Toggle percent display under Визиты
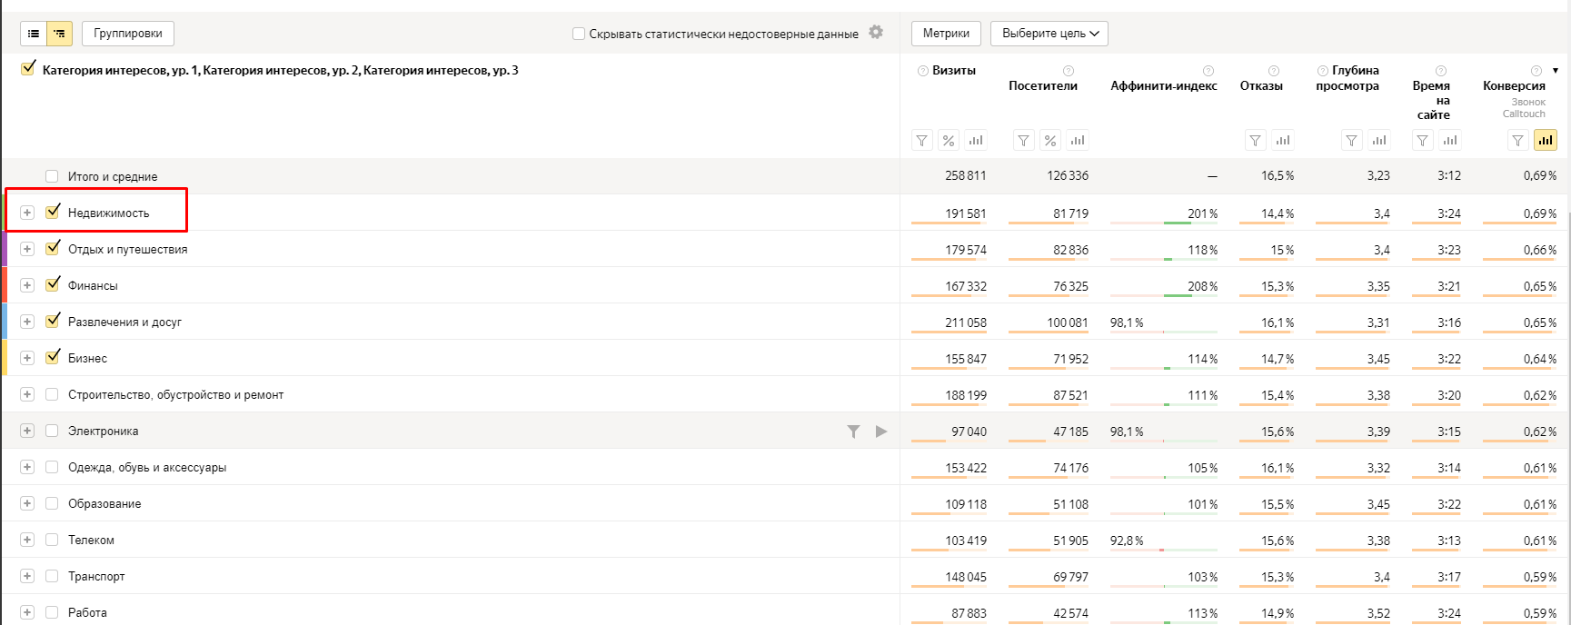 click(x=949, y=141)
